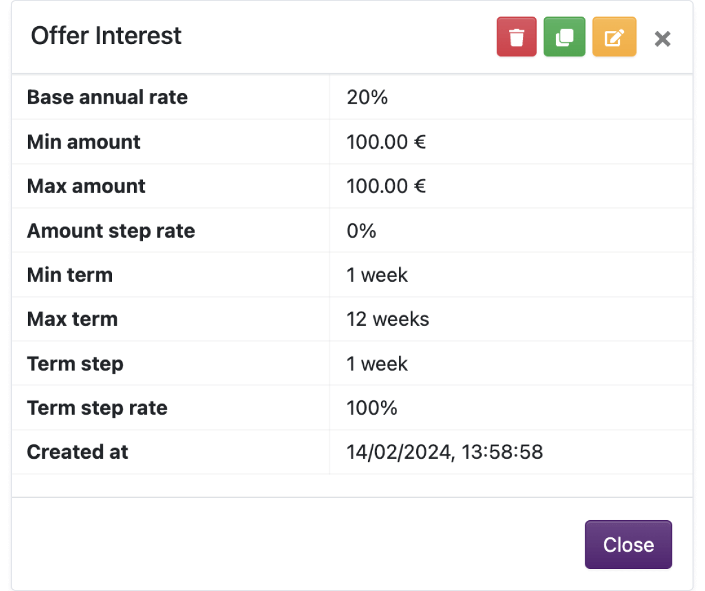Select the 20% base annual rate value
Screen dimensions: 705x591
point(367,97)
